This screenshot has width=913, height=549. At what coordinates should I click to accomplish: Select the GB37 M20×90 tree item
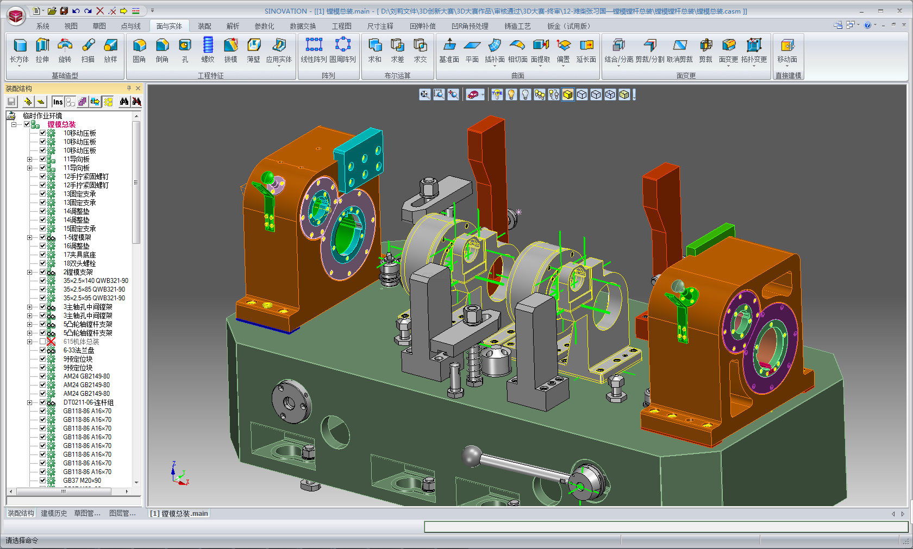click(82, 481)
